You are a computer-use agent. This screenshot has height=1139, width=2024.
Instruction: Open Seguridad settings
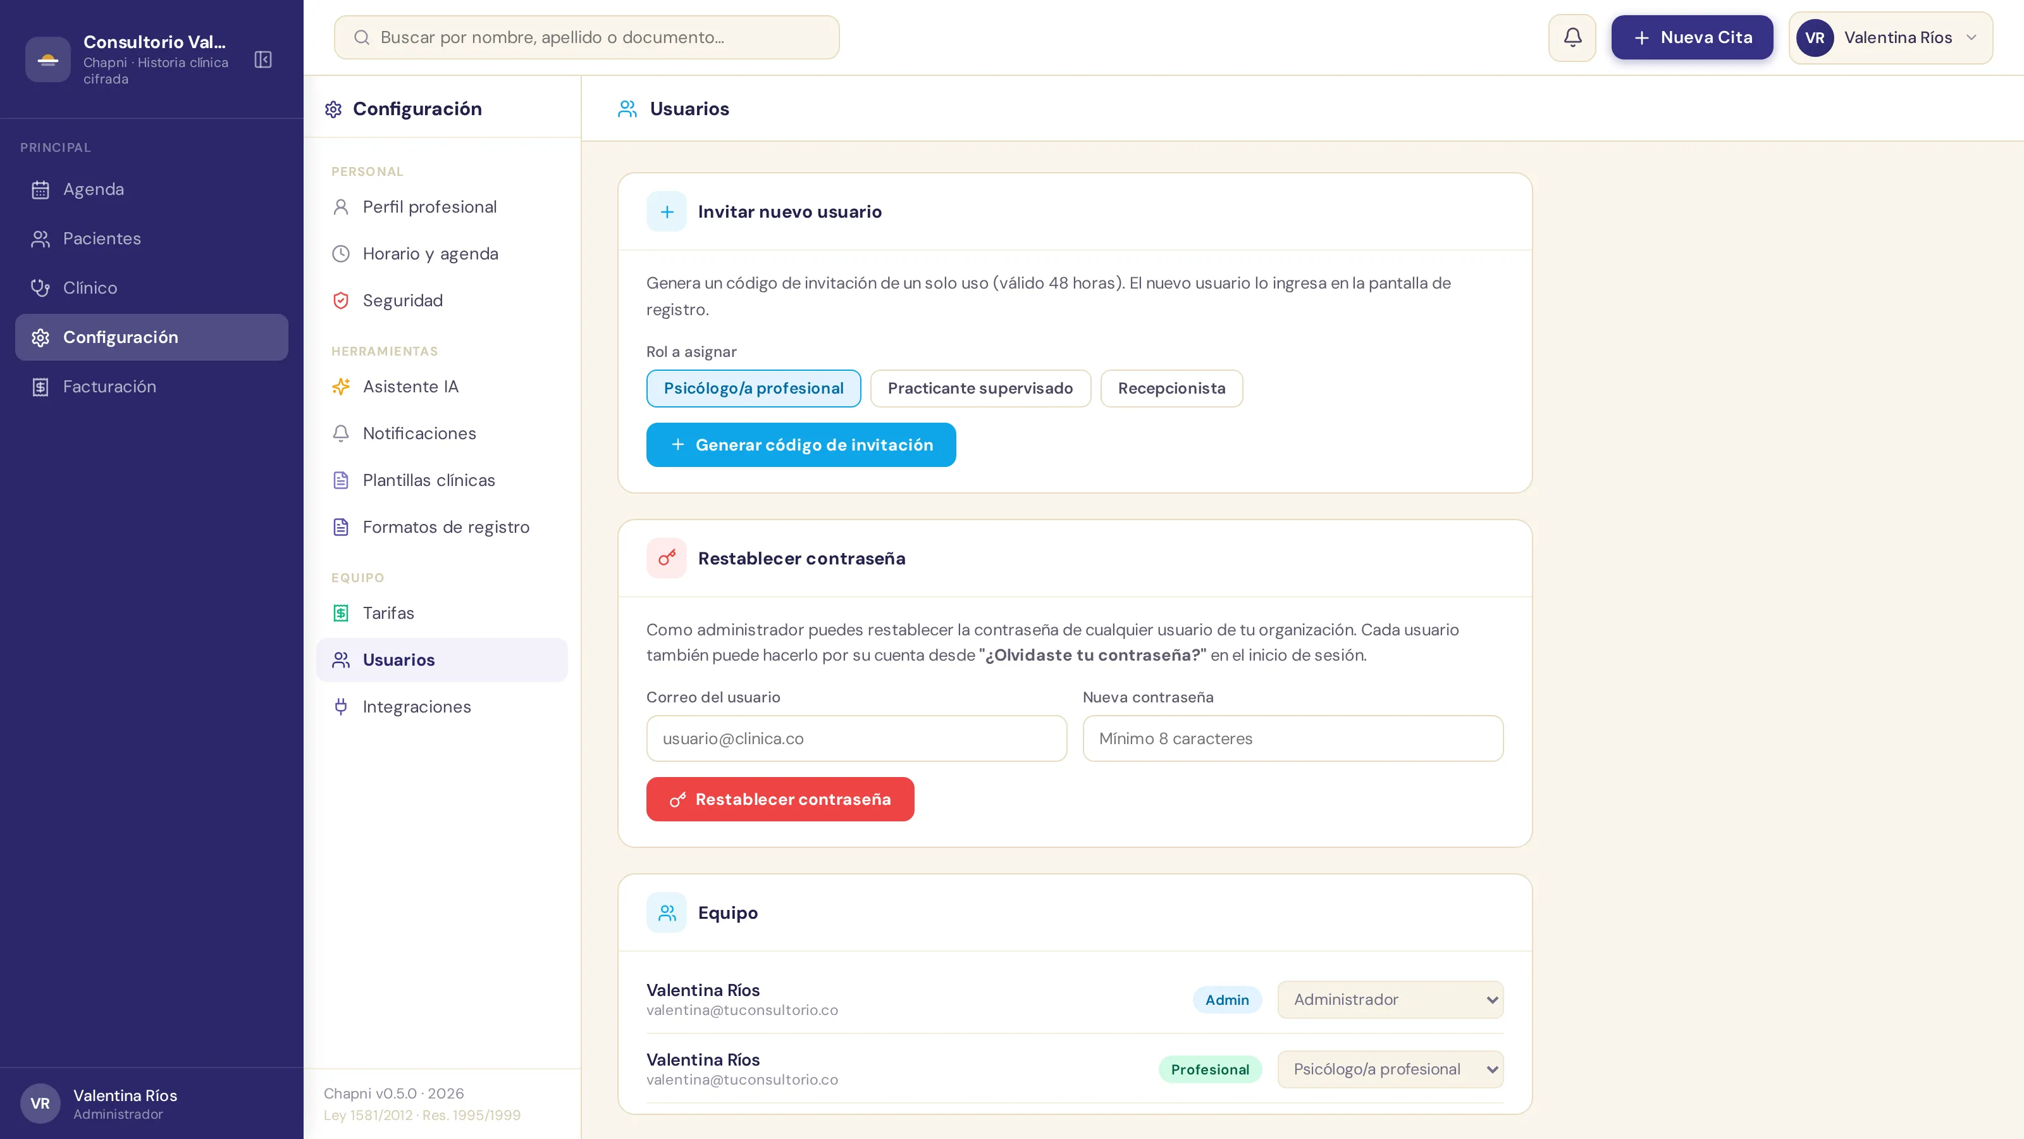click(441, 301)
